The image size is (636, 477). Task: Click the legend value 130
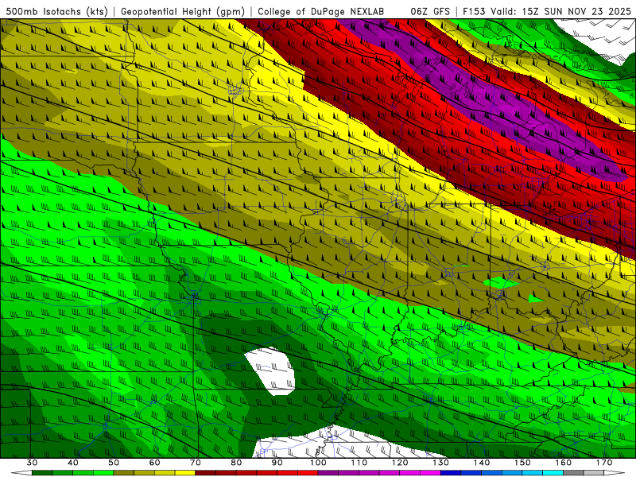pos(440,463)
